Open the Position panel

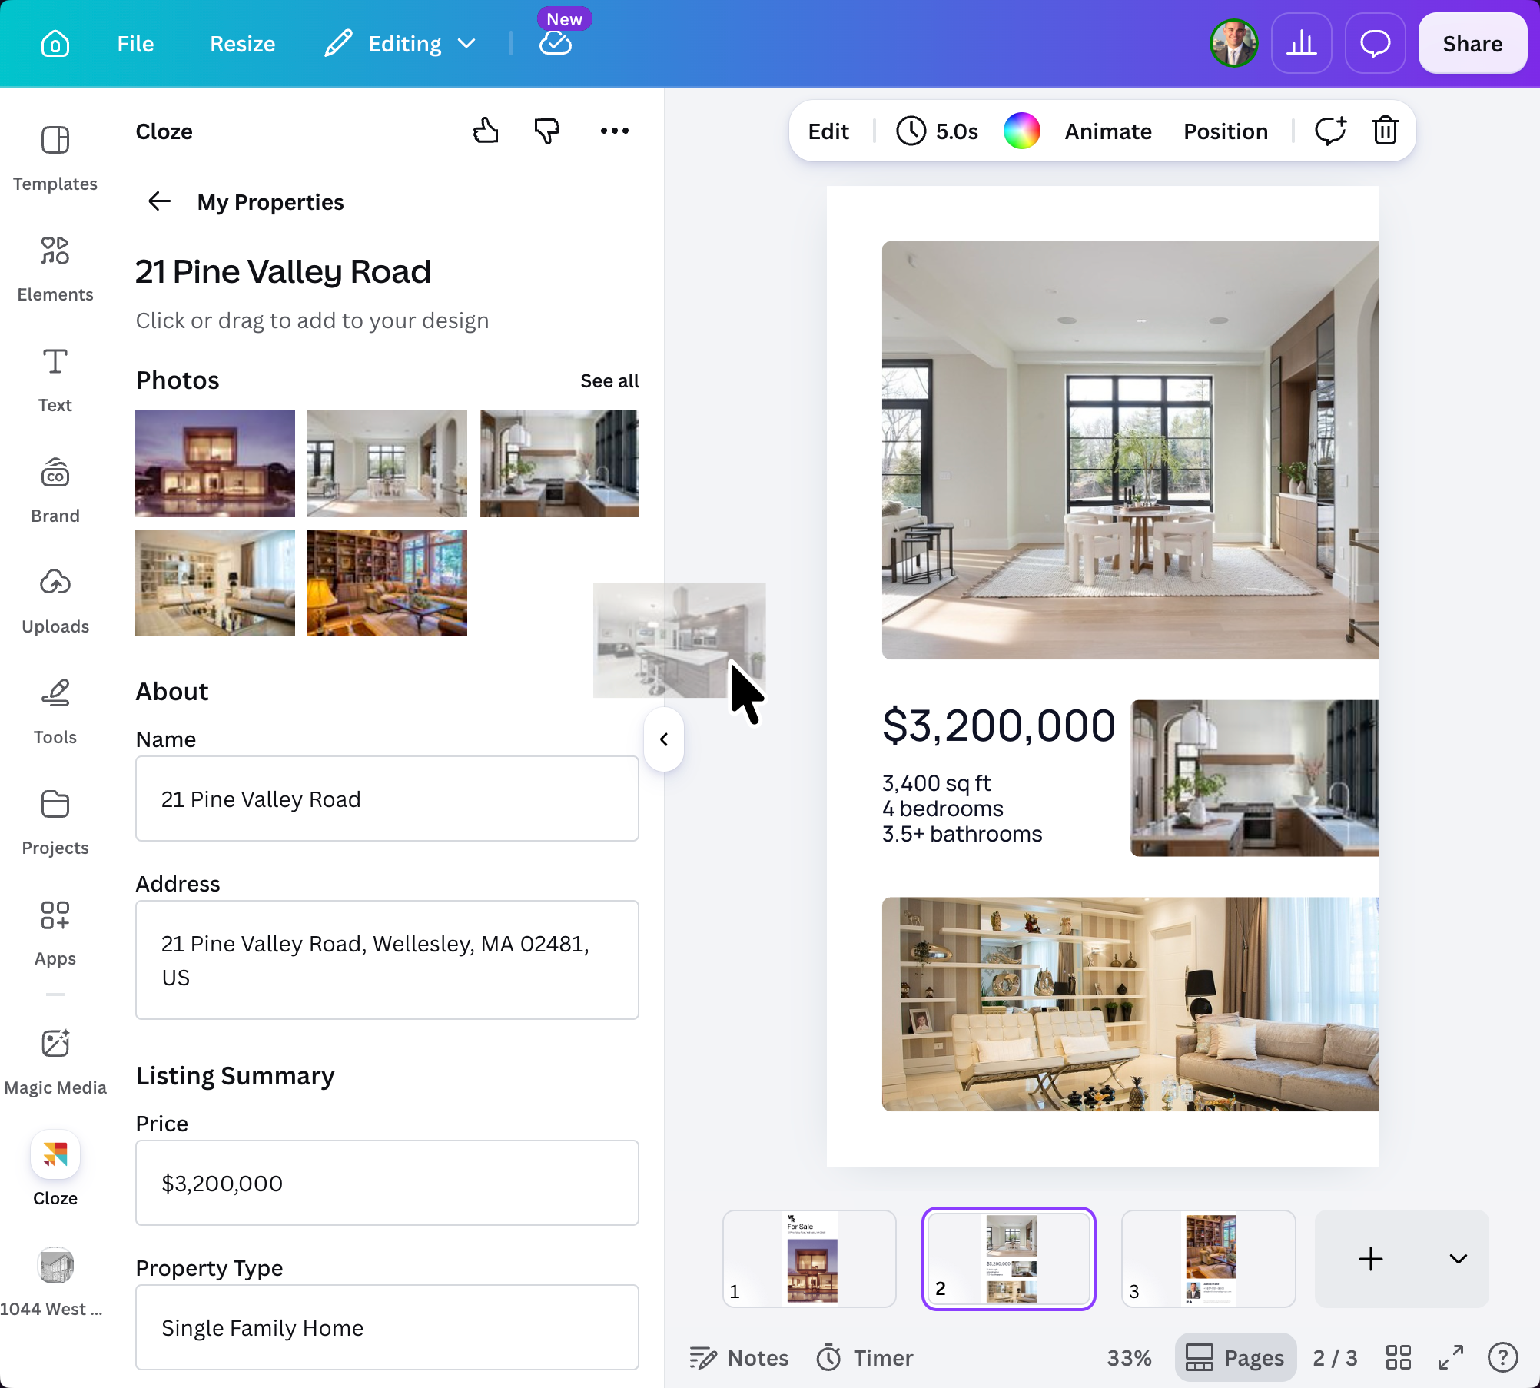(1226, 131)
